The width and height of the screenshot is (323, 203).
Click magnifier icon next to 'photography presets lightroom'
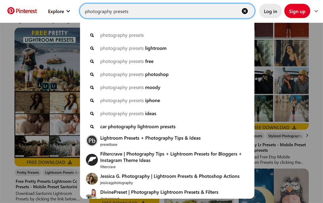[x=92, y=48]
